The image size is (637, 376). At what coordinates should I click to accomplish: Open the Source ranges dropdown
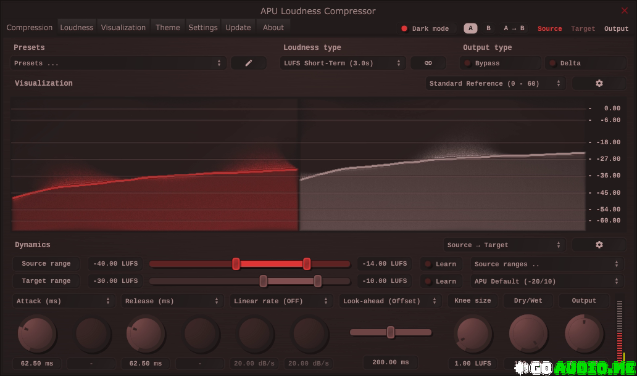547,264
